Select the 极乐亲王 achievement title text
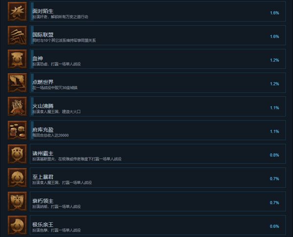This screenshot has width=293, height=237. point(43,224)
